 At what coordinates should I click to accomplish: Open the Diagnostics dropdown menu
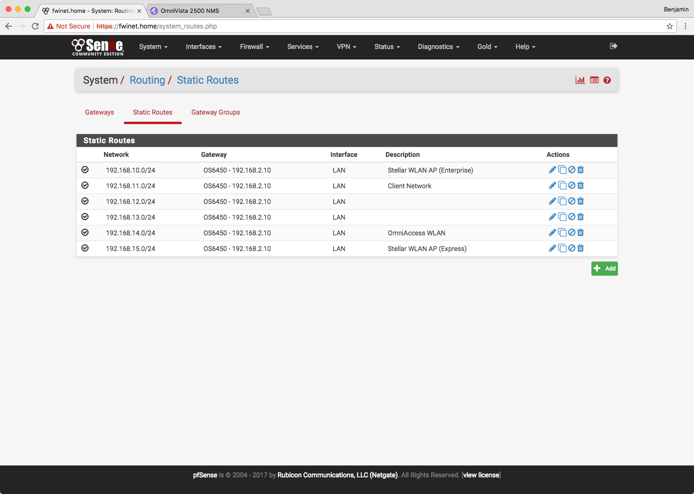point(438,47)
